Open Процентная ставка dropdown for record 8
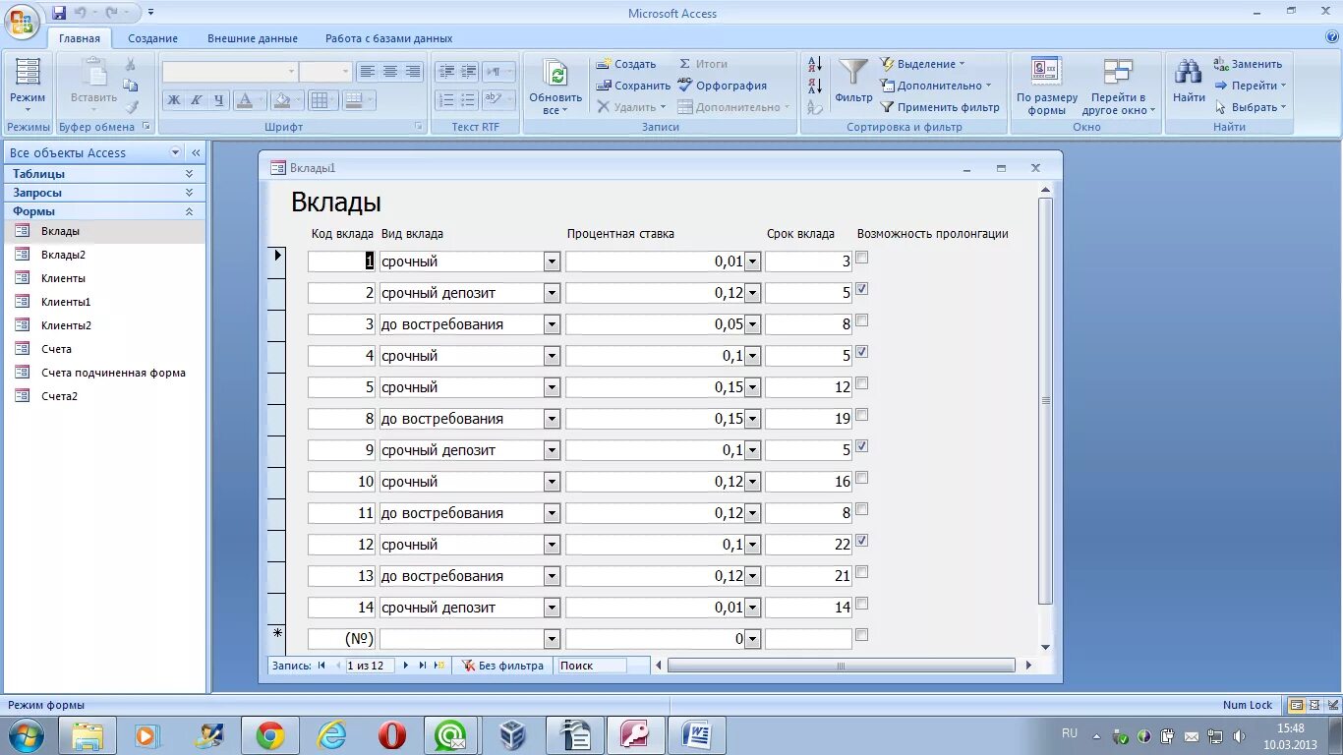 tap(753, 419)
